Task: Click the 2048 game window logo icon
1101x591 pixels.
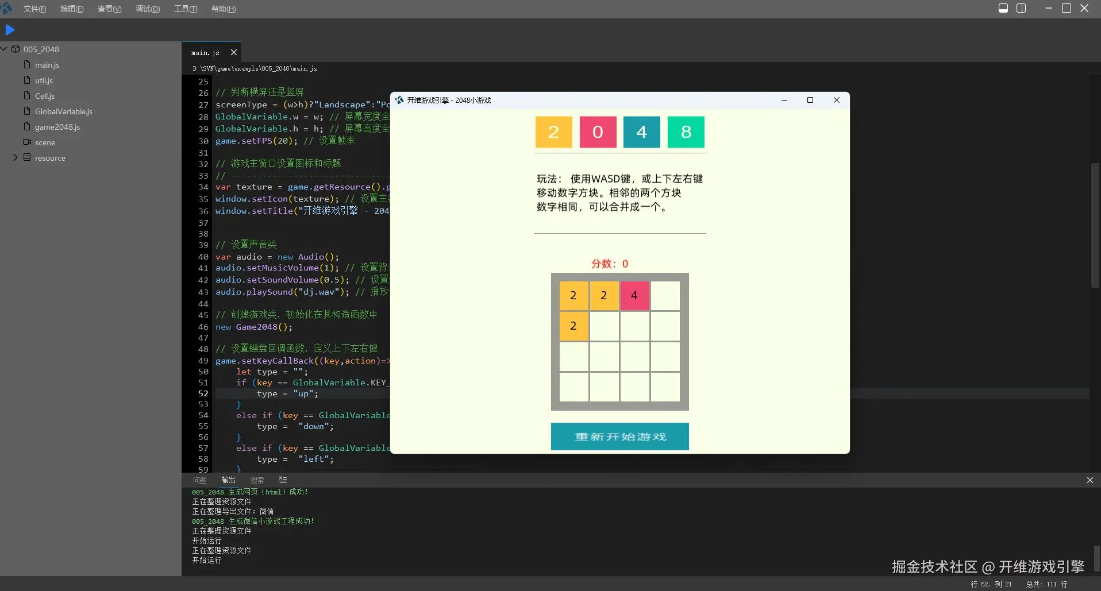Action: pos(399,100)
